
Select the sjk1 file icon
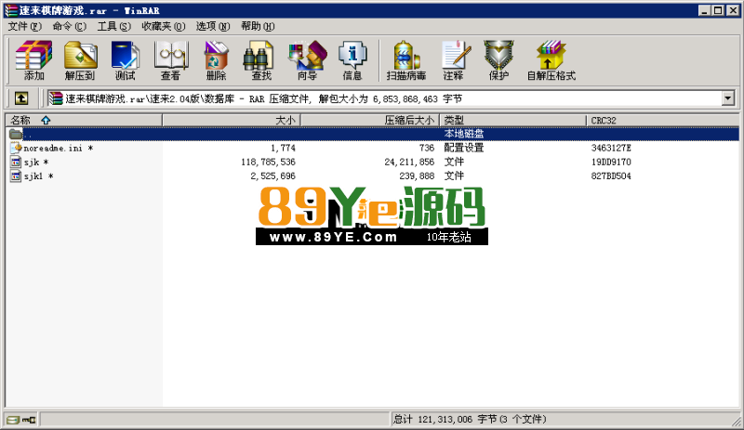pyautogui.click(x=16, y=176)
